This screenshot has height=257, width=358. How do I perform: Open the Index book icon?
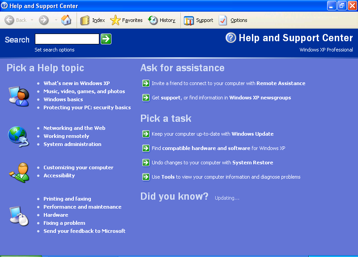(x=85, y=20)
